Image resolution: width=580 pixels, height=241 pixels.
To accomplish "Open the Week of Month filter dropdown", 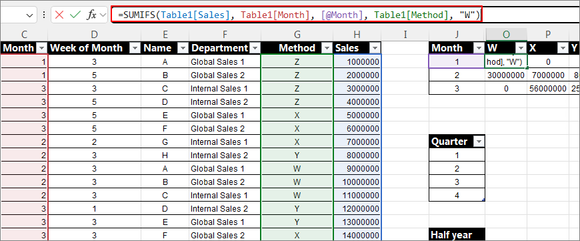I will tap(135, 48).
